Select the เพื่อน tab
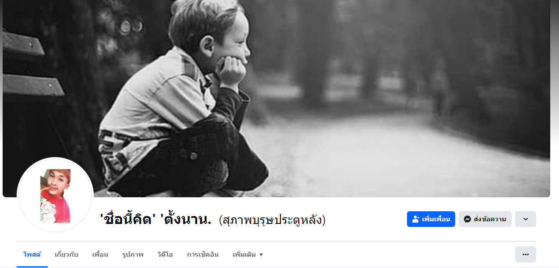The width and height of the screenshot is (559, 268). (100, 254)
